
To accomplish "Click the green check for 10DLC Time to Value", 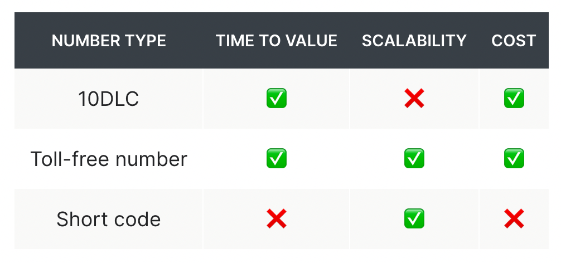I will pos(277,98).
